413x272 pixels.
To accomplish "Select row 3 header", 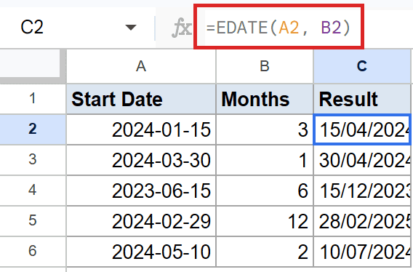I will (x=33, y=160).
